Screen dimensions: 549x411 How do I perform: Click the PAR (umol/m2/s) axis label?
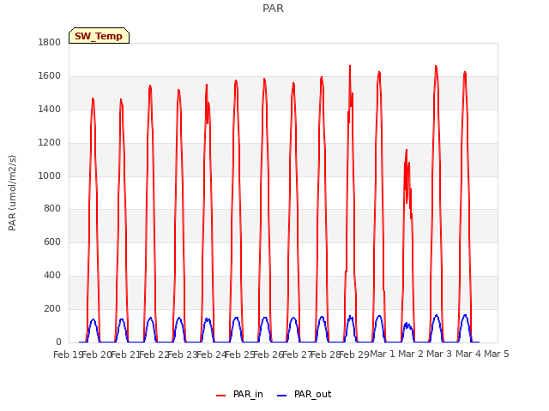coord(12,193)
